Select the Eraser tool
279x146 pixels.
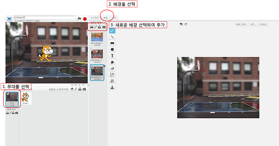(x=112, y=68)
